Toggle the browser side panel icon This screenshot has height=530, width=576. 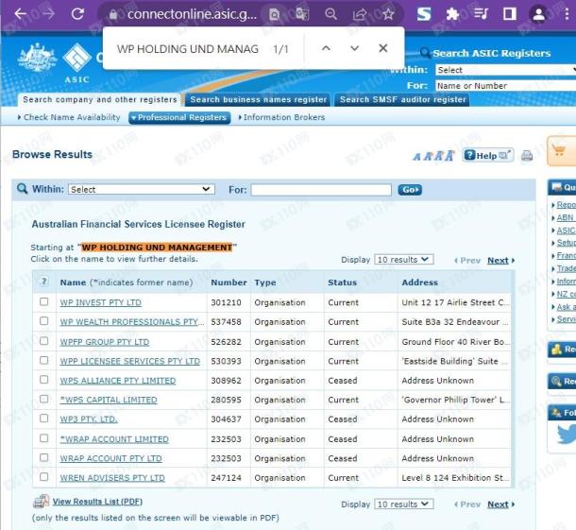coord(510,14)
